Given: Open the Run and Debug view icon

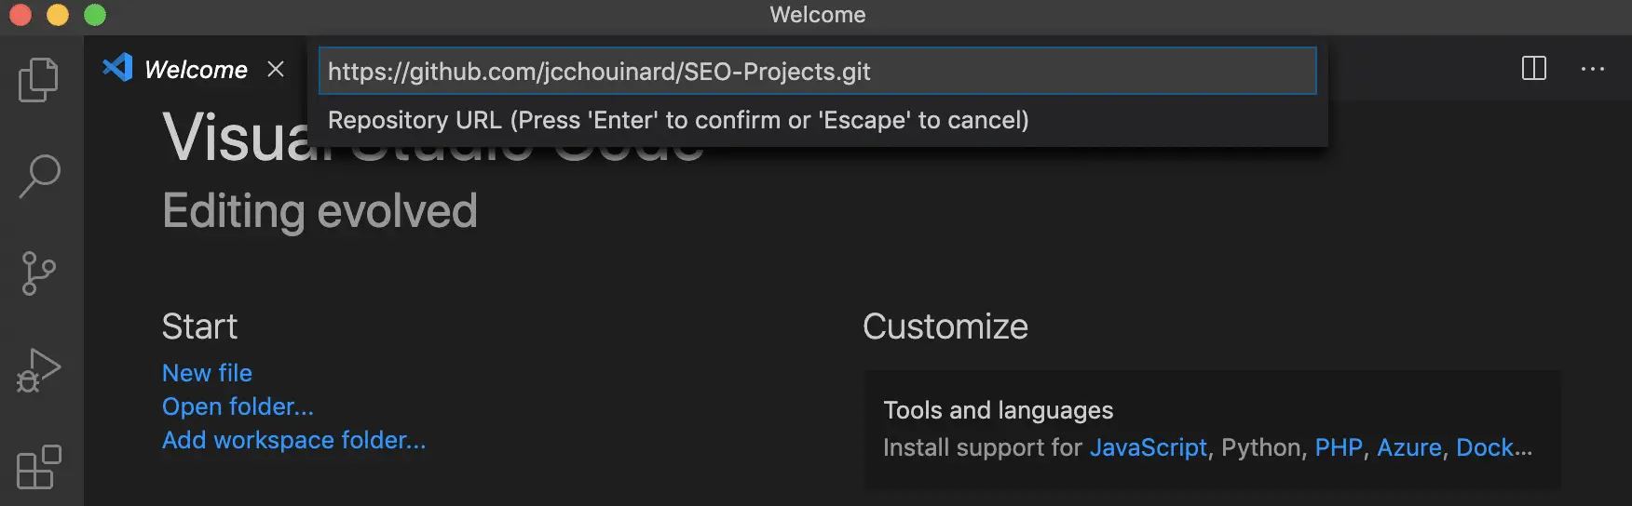Looking at the screenshot, I should (x=39, y=370).
